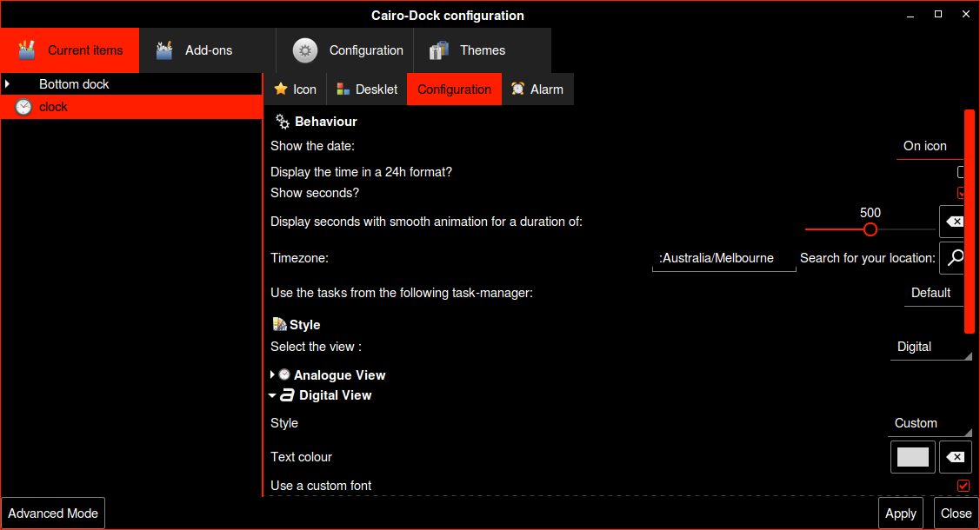Click the Timezone input field
980x530 pixels.
pos(723,258)
